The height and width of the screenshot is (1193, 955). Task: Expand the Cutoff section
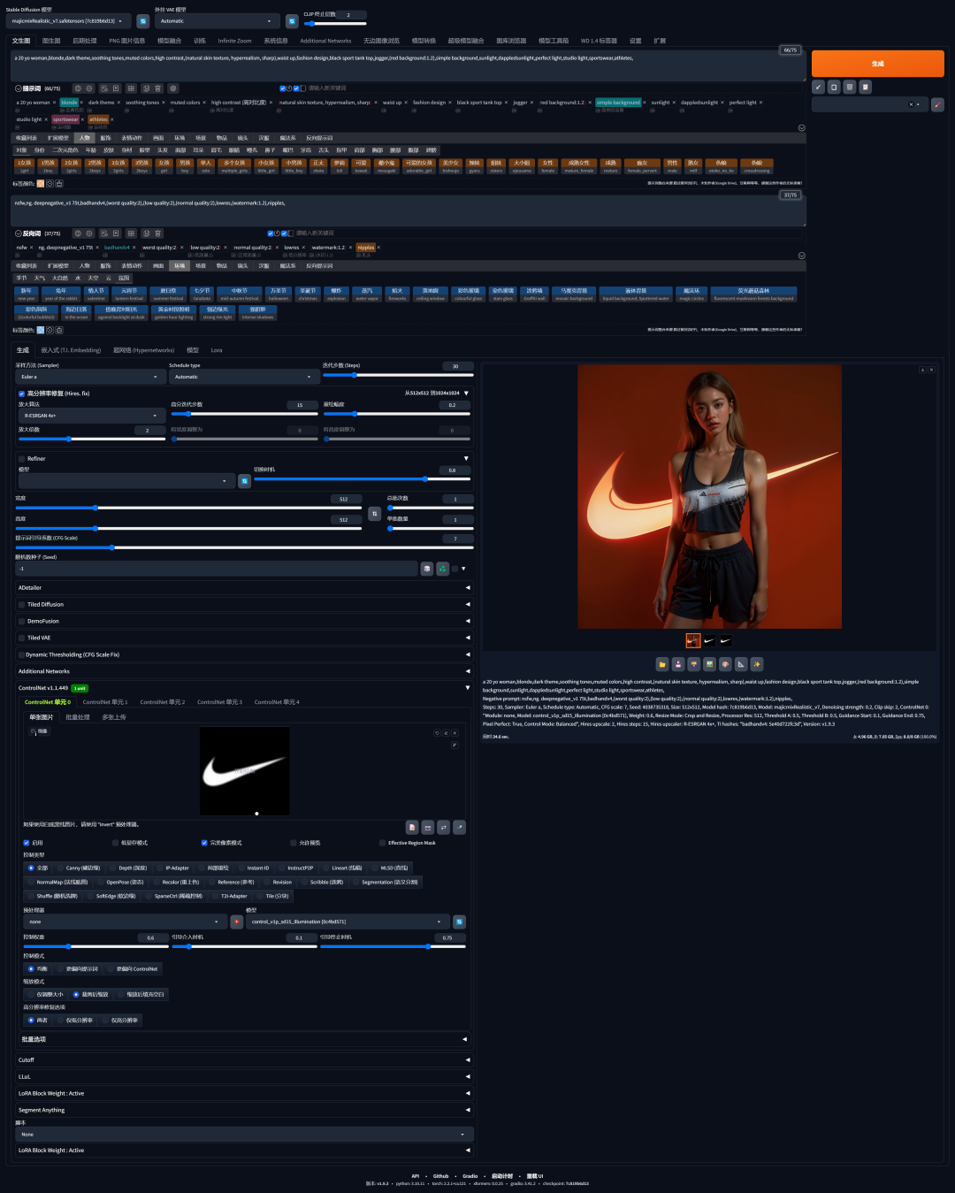tap(243, 1059)
